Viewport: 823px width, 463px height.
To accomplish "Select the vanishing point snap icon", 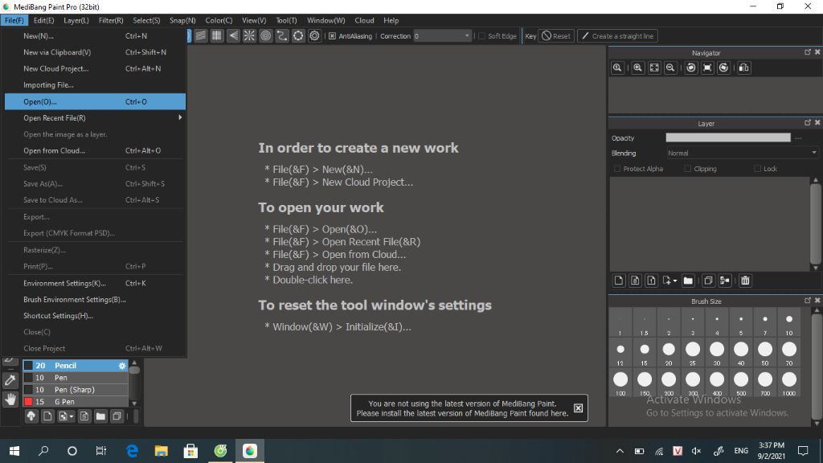I will point(233,35).
